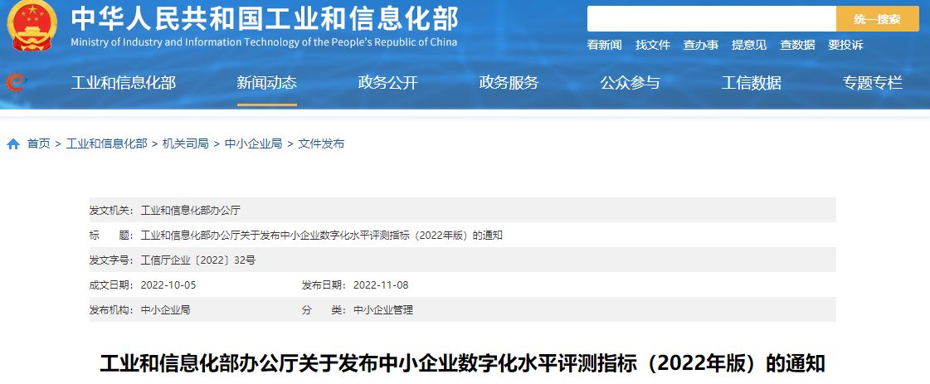
Task: Click the title row text in metadata table
Action: click(x=322, y=236)
